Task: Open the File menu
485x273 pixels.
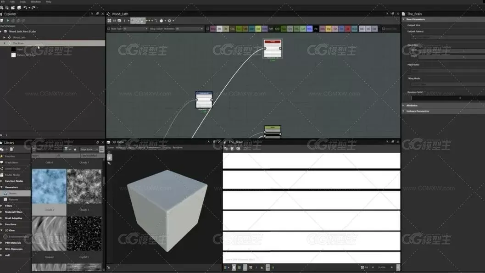Action: (3, 1)
